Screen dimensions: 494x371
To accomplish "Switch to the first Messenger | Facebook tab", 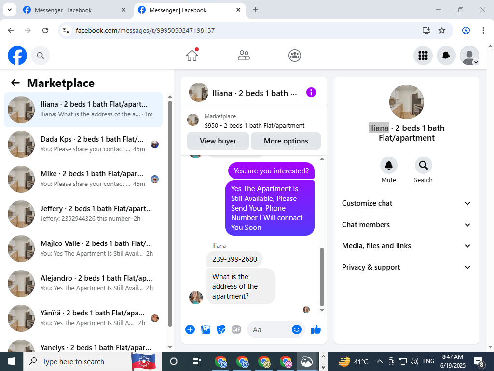I will (74, 10).
